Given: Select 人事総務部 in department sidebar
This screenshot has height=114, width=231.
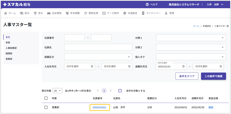Looking at the screenshot, I should click(x=11, y=48).
